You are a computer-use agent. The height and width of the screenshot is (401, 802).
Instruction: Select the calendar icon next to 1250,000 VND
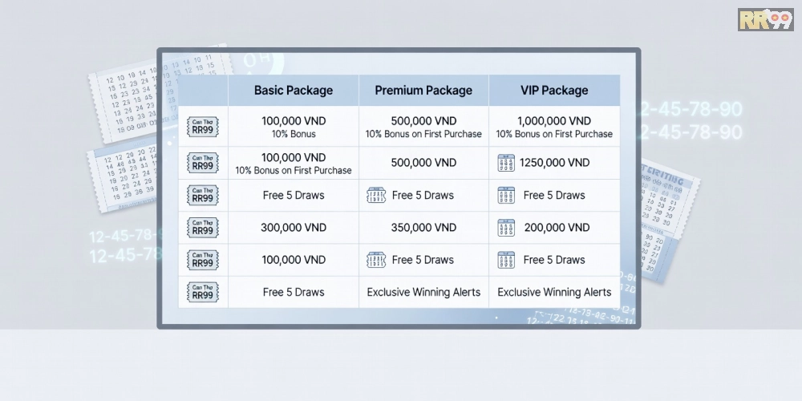pyautogui.click(x=505, y=163)
